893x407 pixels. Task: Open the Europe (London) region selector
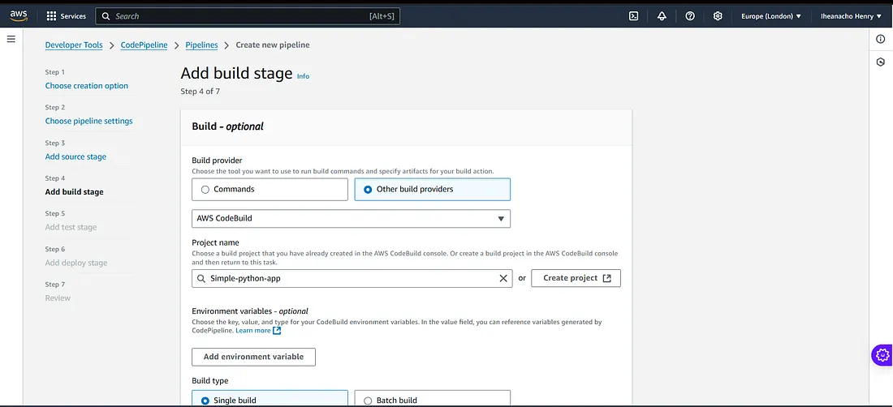click(770, 16)
